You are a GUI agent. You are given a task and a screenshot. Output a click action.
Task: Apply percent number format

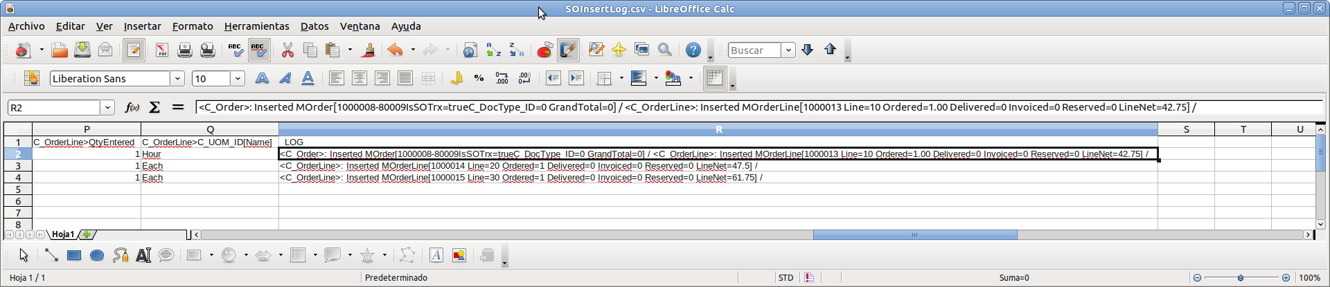479,78
